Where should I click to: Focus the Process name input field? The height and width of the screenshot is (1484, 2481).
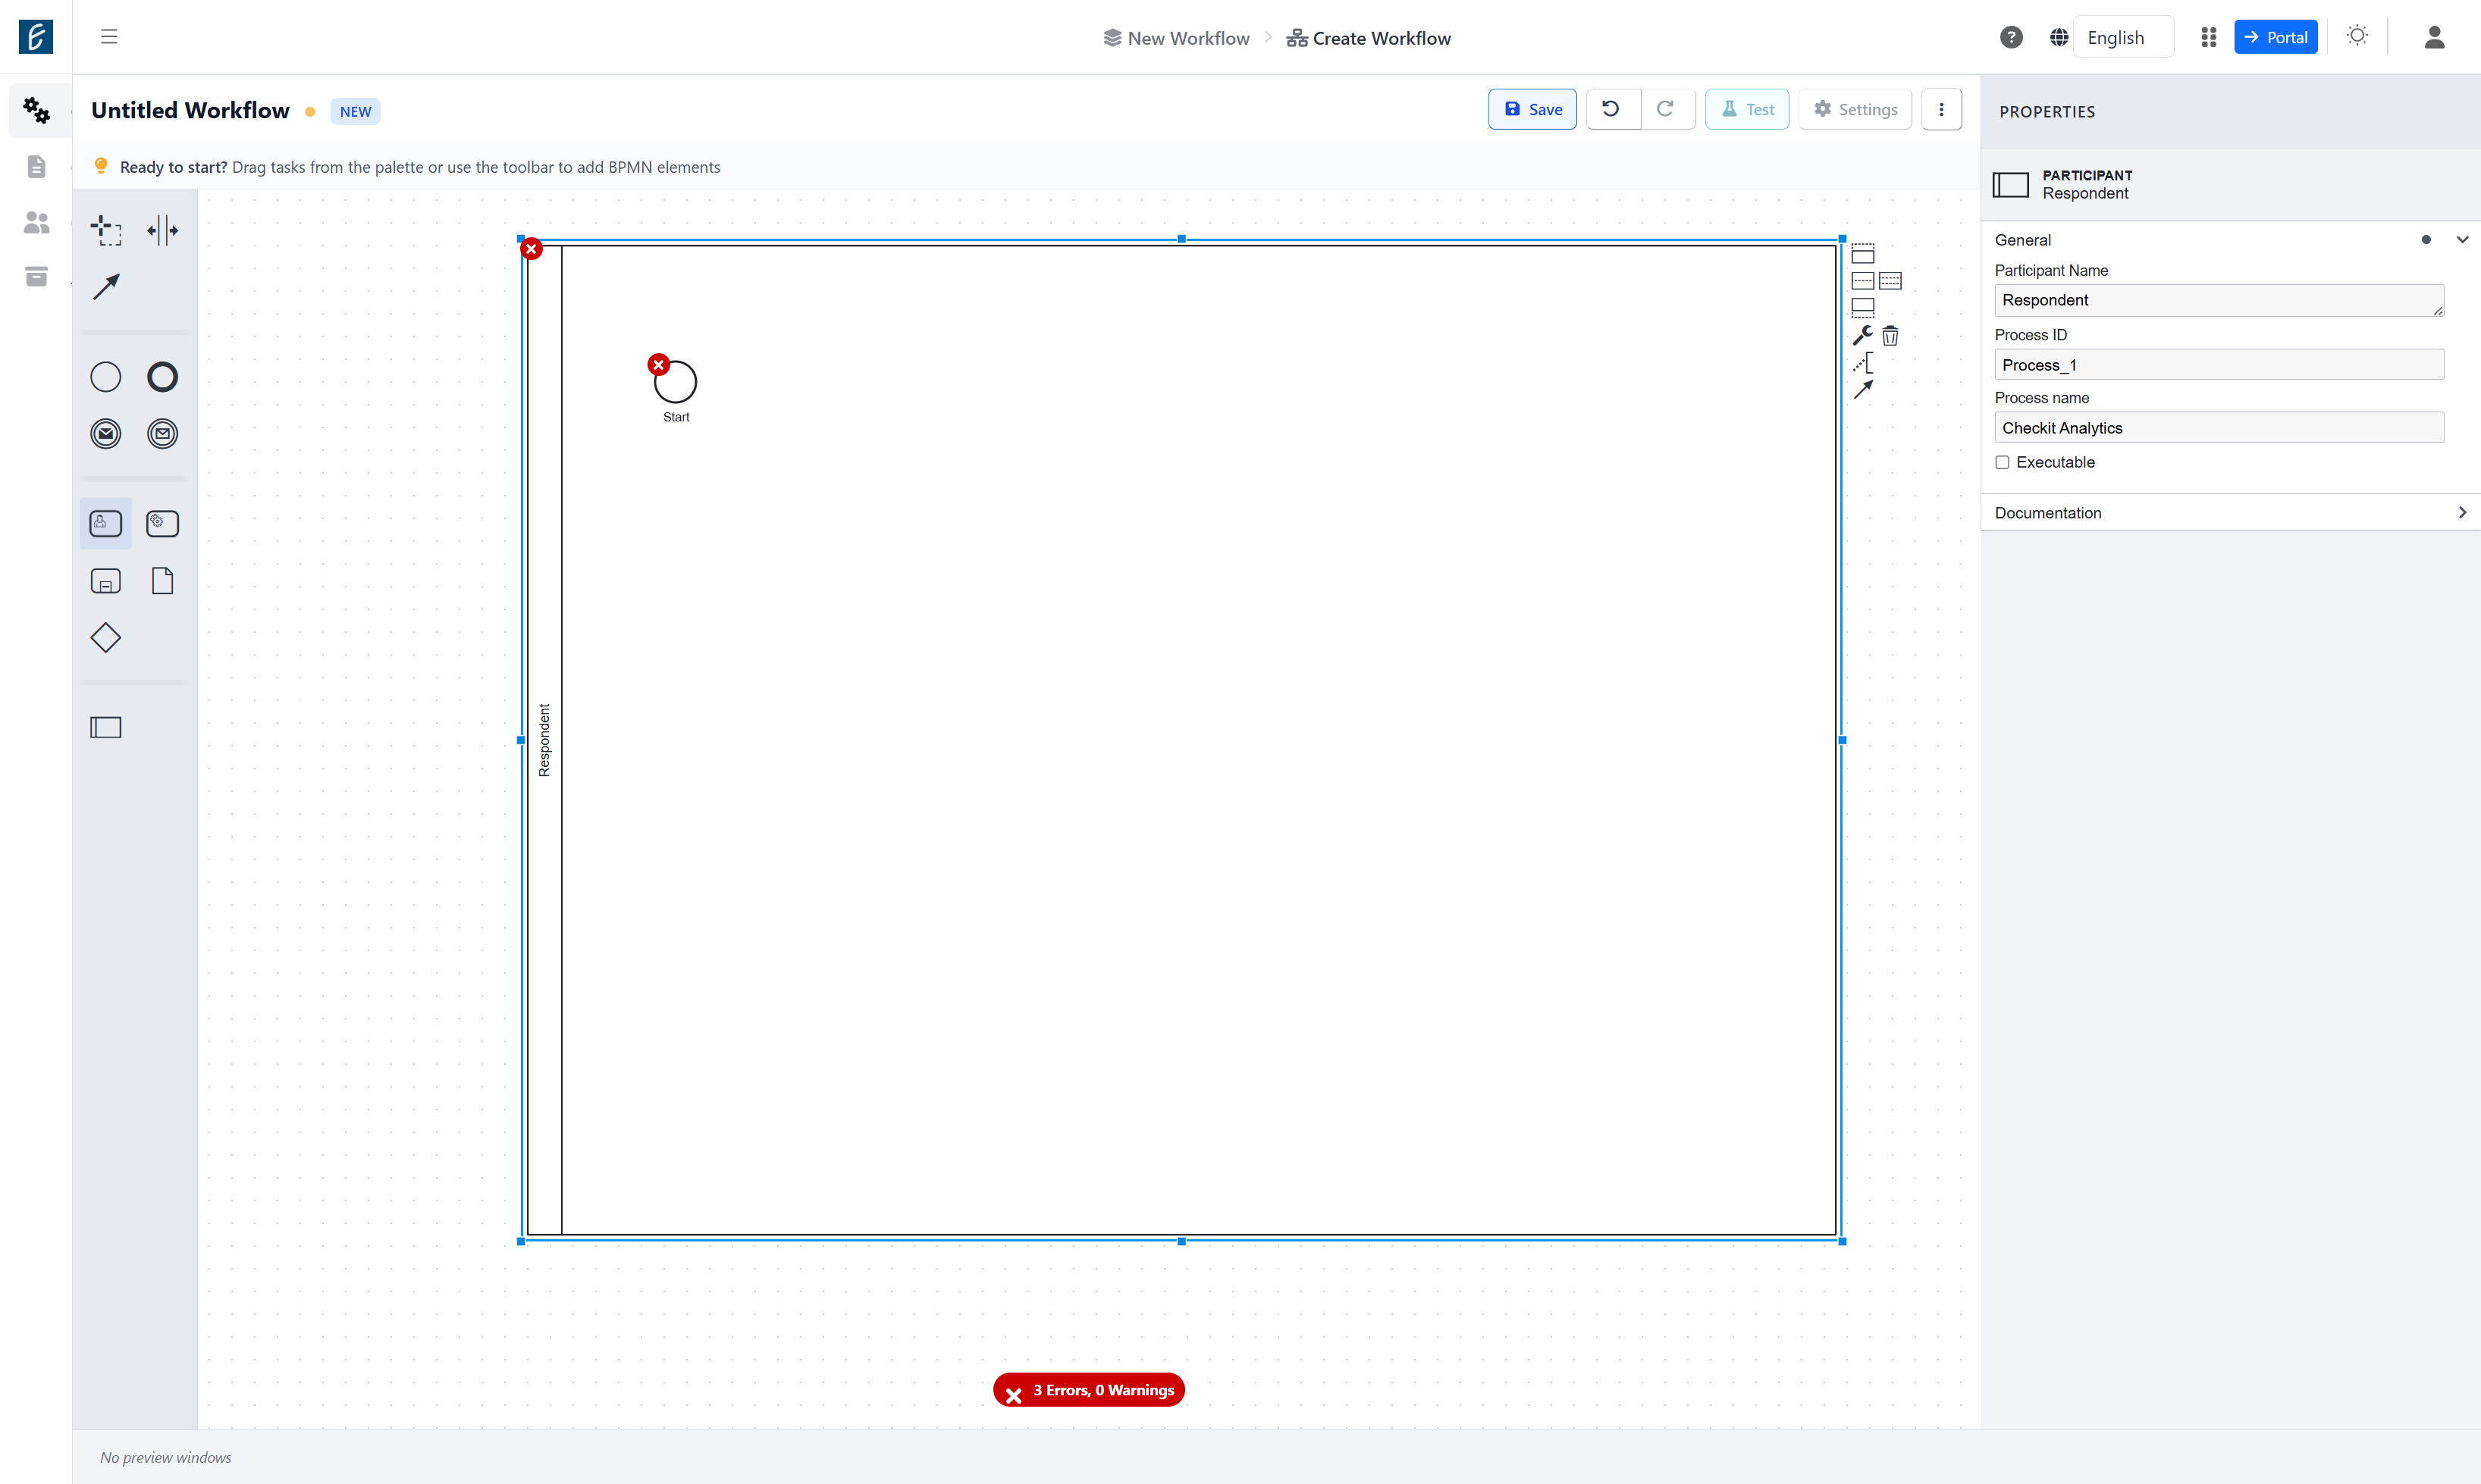click(2219, 428)
